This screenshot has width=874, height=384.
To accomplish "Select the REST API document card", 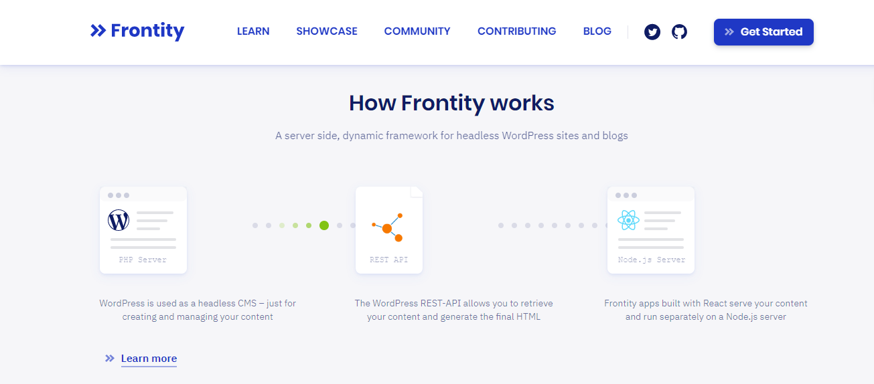I will 389,230.
